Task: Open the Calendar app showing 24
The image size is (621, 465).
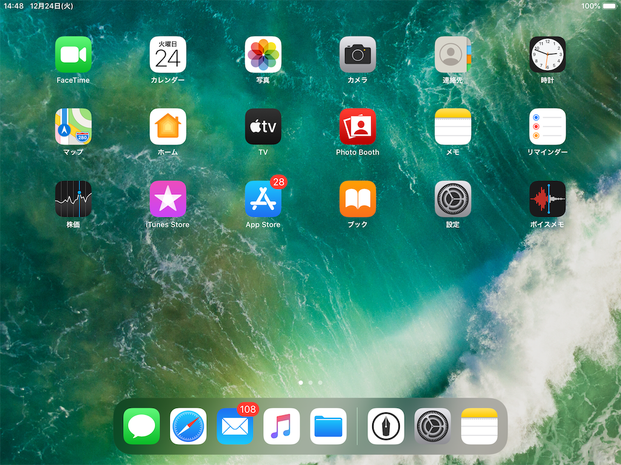Action: tap(168, 54)
